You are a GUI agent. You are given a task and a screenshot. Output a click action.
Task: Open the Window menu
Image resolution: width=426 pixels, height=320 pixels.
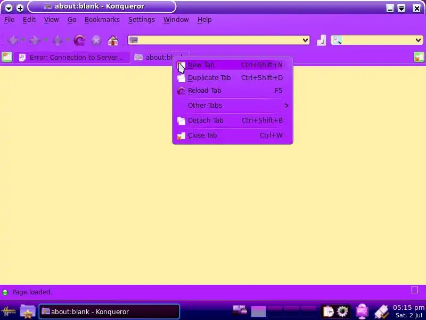tap(176, 20)
